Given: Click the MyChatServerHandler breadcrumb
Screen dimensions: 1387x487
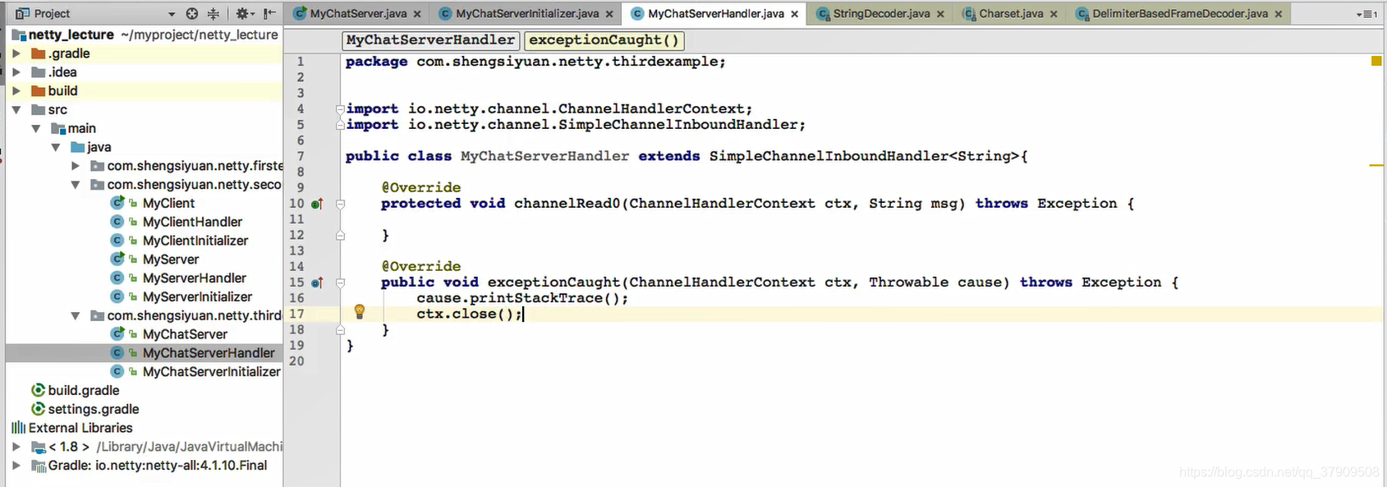Looking at the screenshot, I should (430, 39).
